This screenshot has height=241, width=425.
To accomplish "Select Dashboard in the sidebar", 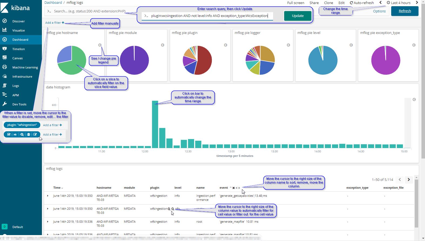I will 20,40.
